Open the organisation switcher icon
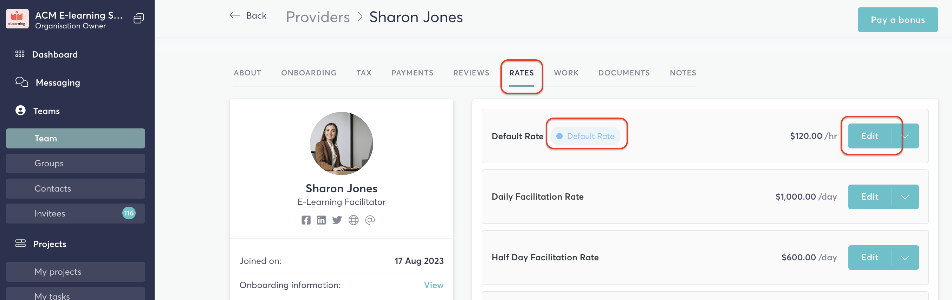Screen dimensions: 952x300 pos(138,19)
